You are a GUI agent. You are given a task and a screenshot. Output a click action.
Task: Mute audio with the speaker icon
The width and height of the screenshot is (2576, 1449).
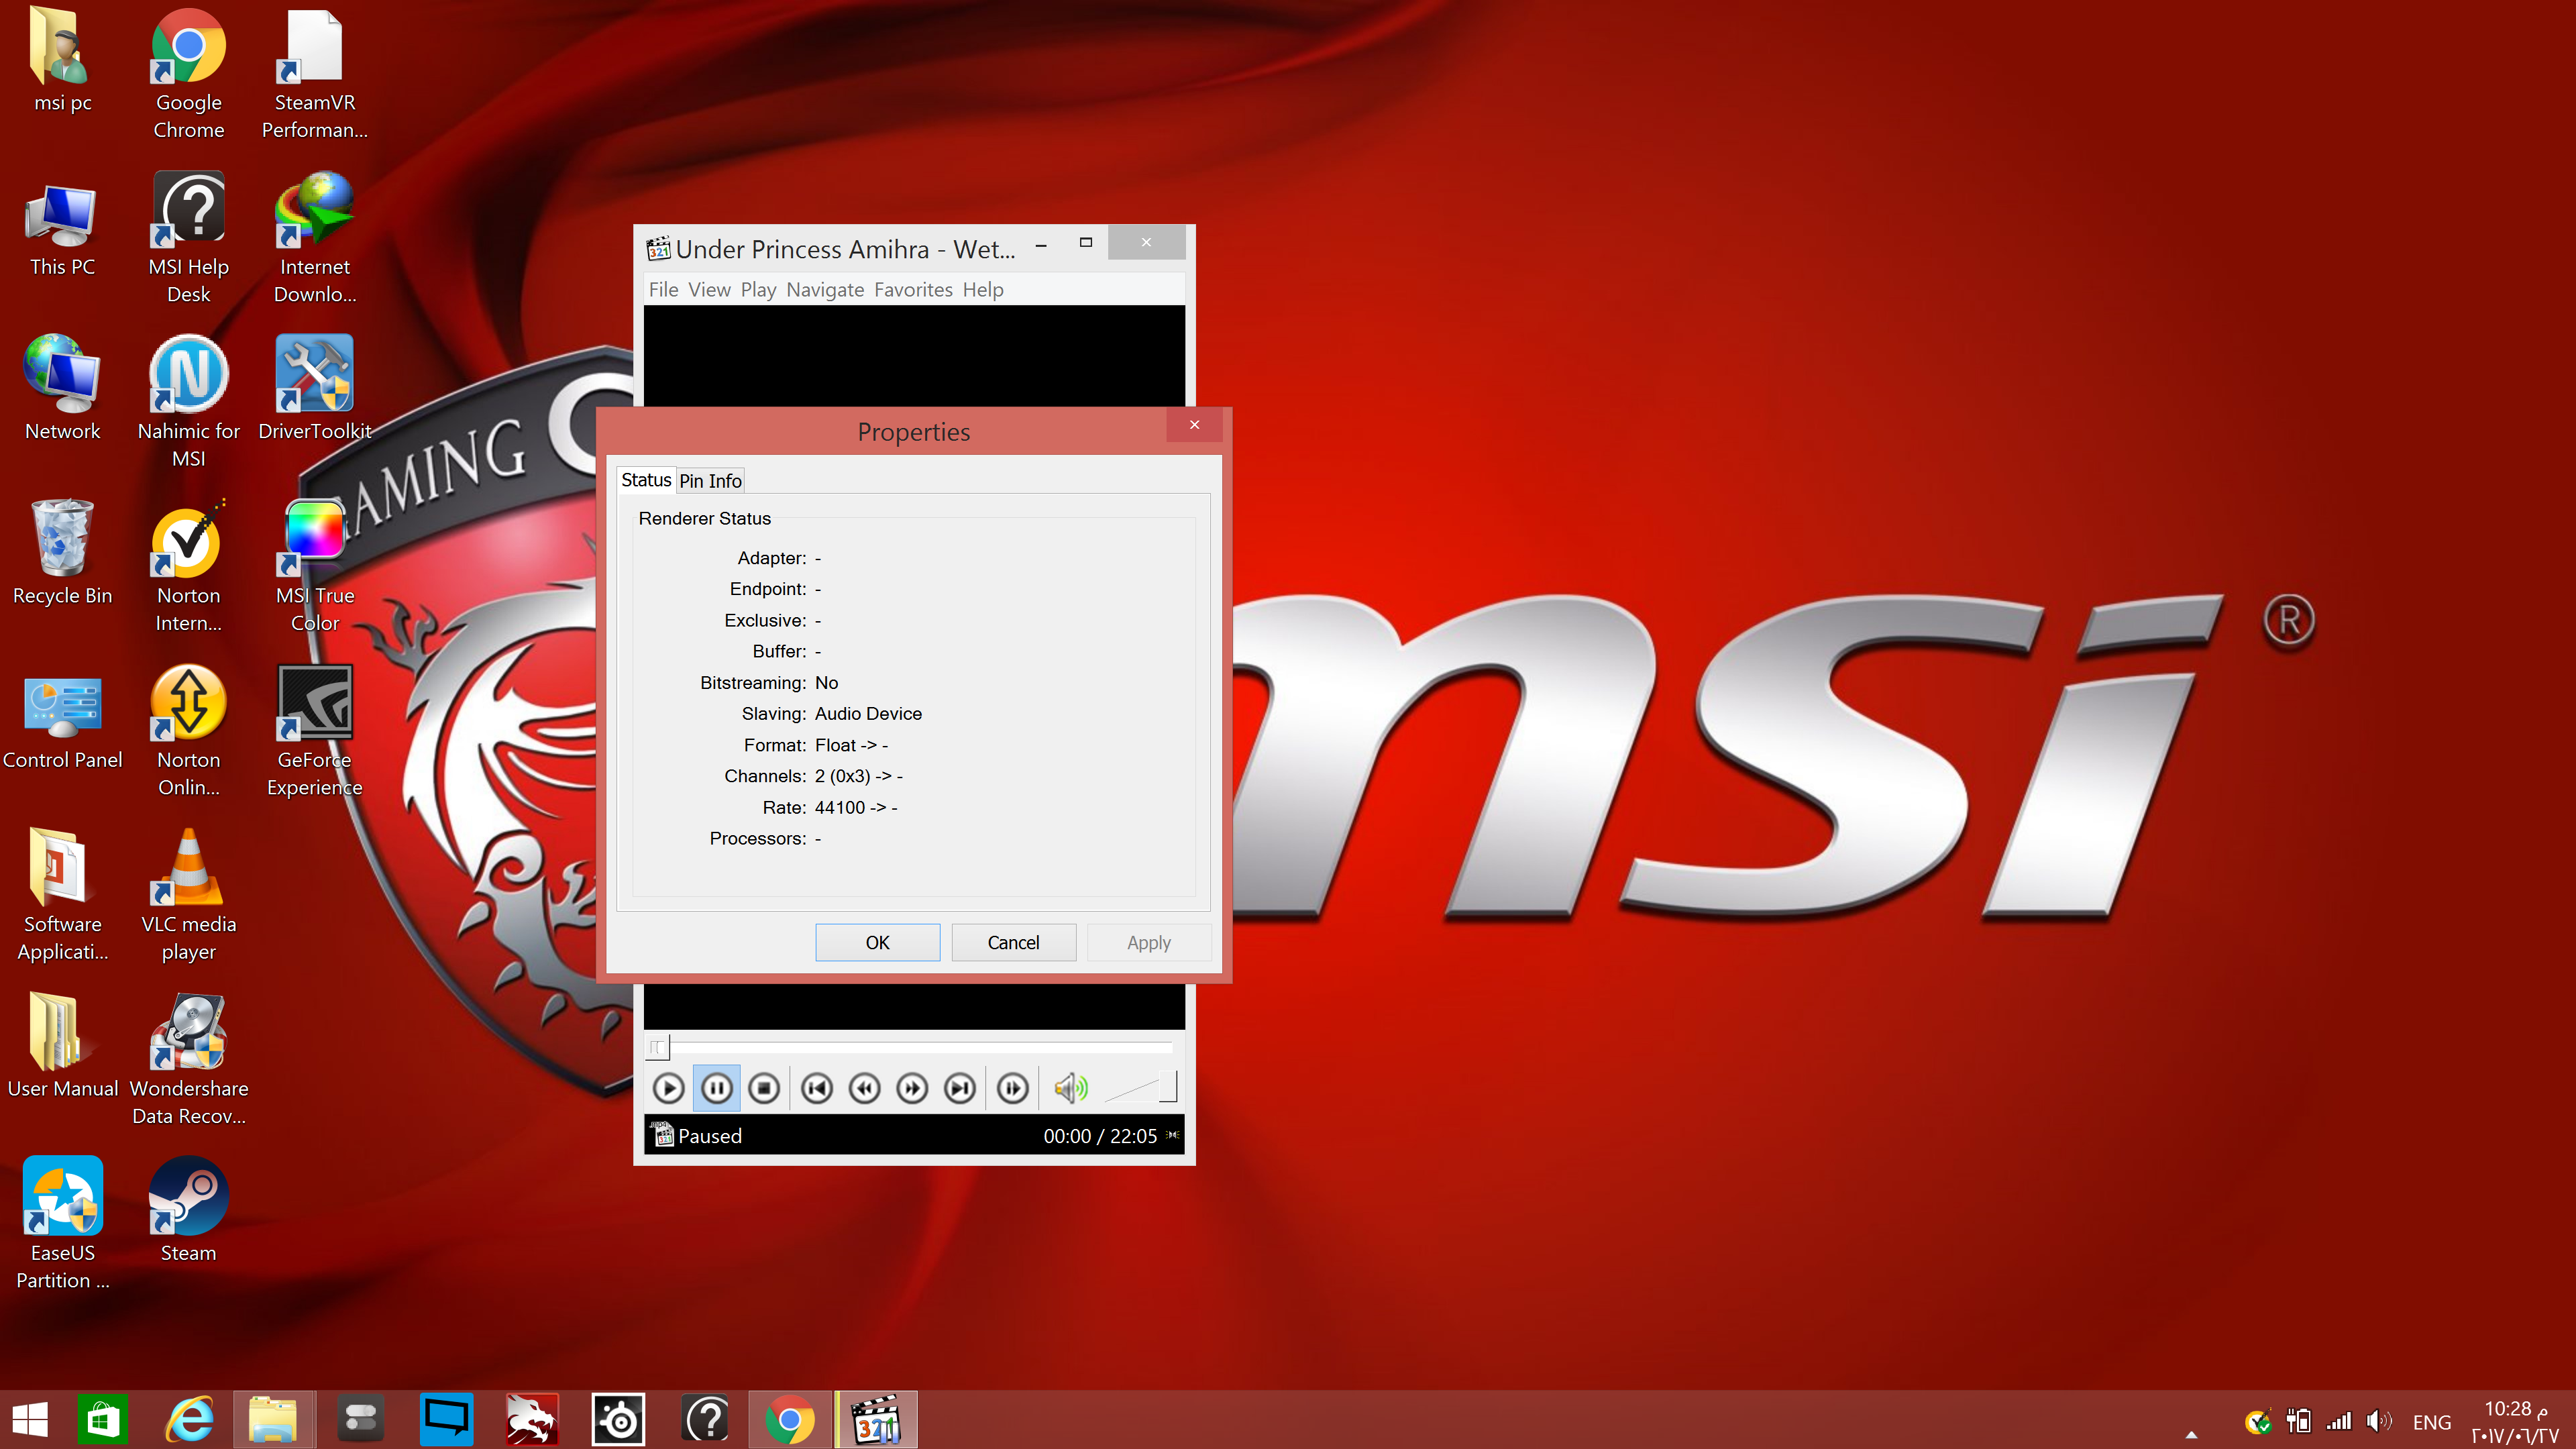1070,1088
